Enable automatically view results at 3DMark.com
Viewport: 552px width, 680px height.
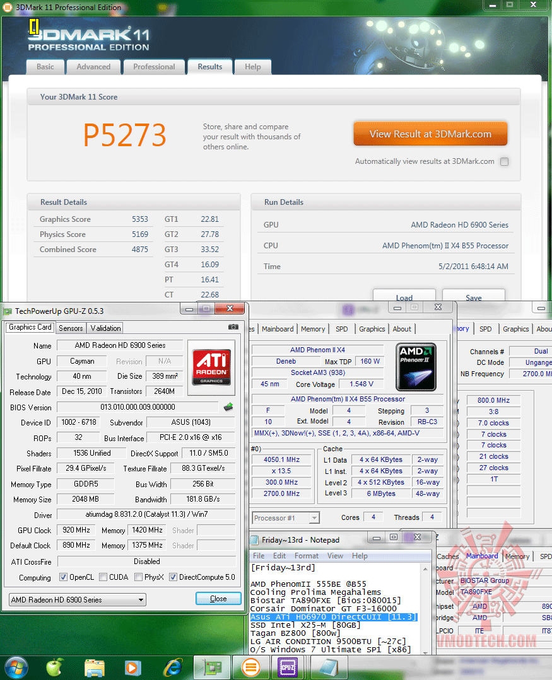point(504,162)
